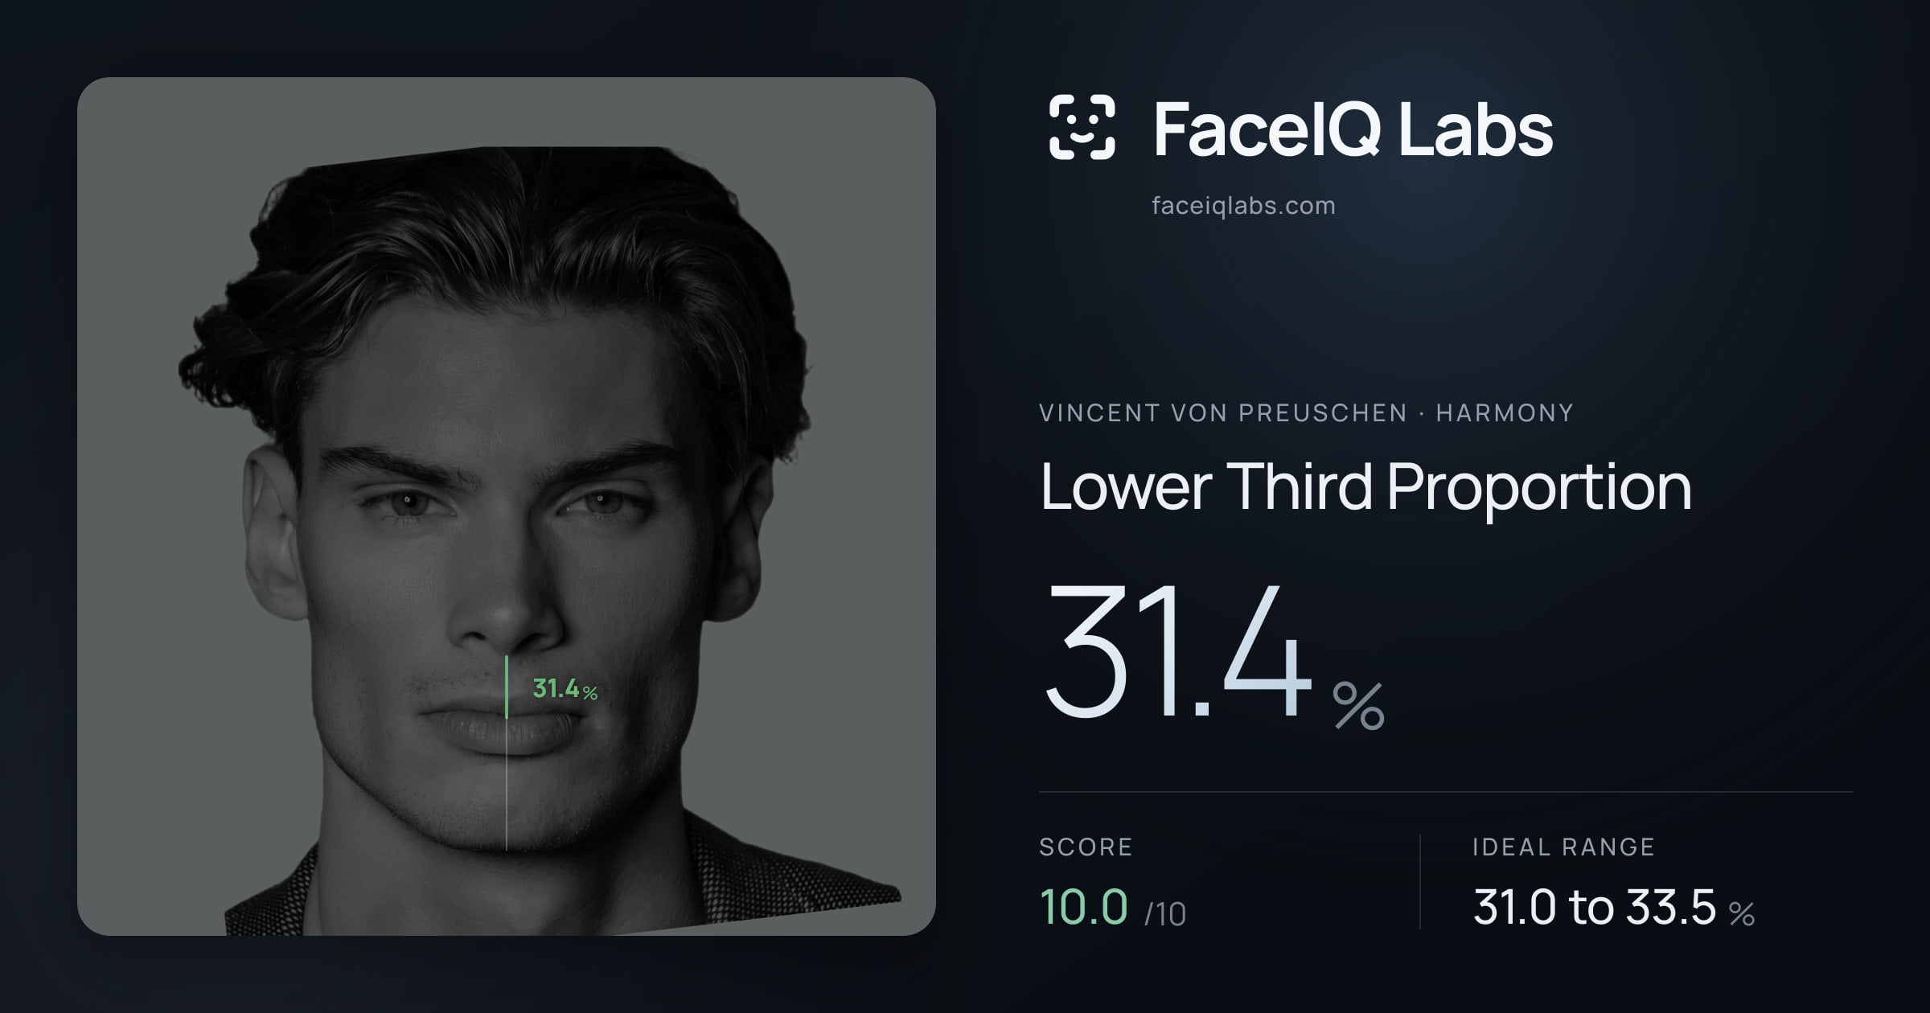Click the Vincent von Preuschen Harmony caption
The width and height of the screenshot is (1930, 1013).
[1306, 412]
